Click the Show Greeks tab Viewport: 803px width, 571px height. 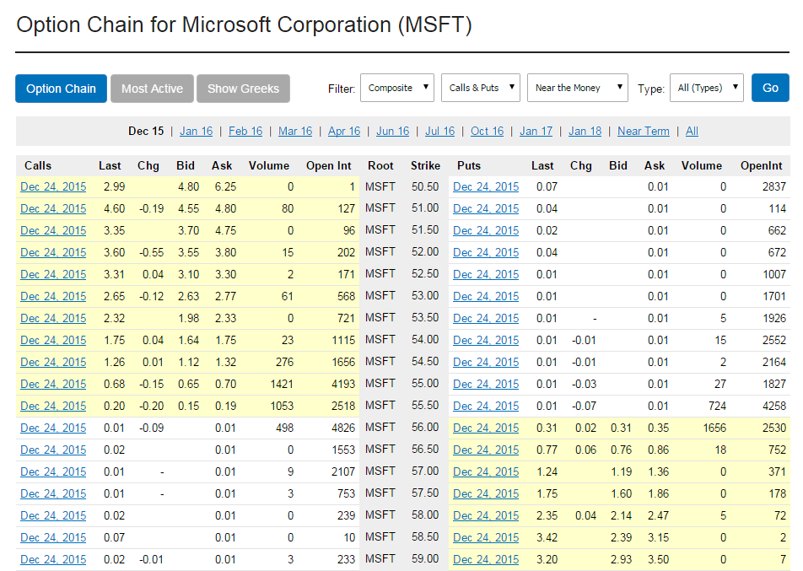[x=243, y=89]
